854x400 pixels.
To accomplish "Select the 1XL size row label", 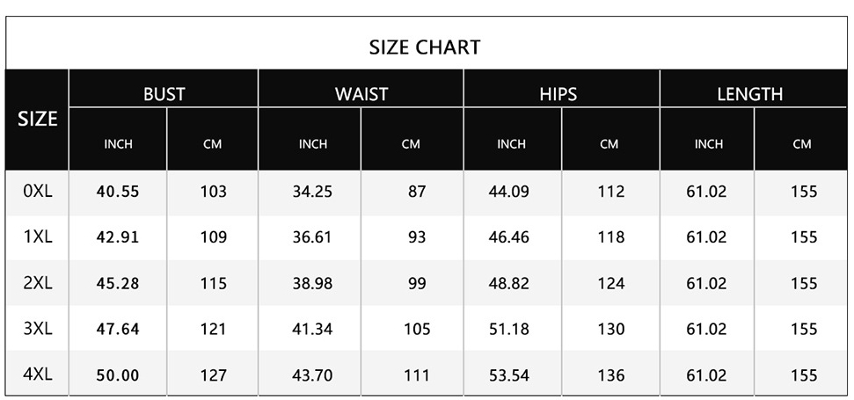I will (x=38, y=236).
